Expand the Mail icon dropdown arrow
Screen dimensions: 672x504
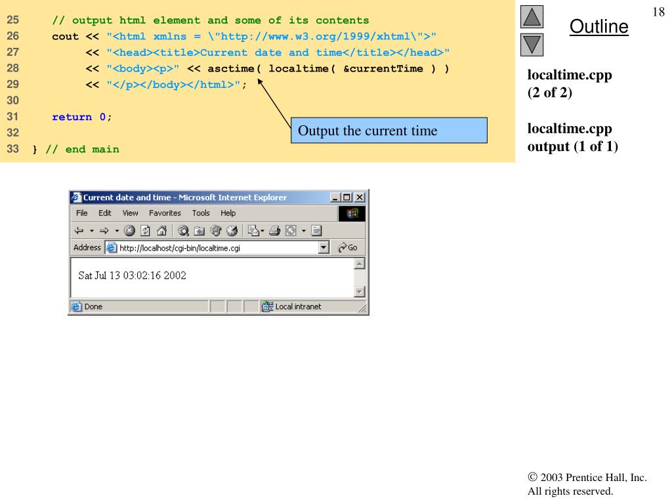(x=262, y=231)
